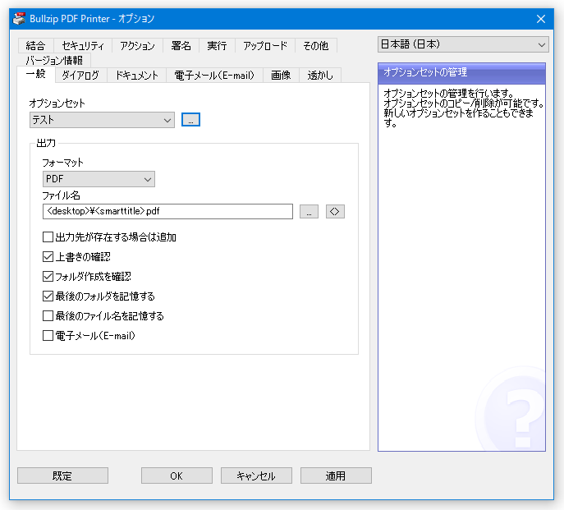This screenshot has height=510, width=564.
Task: Confirm with the OK button
Action: click(177, 476)
